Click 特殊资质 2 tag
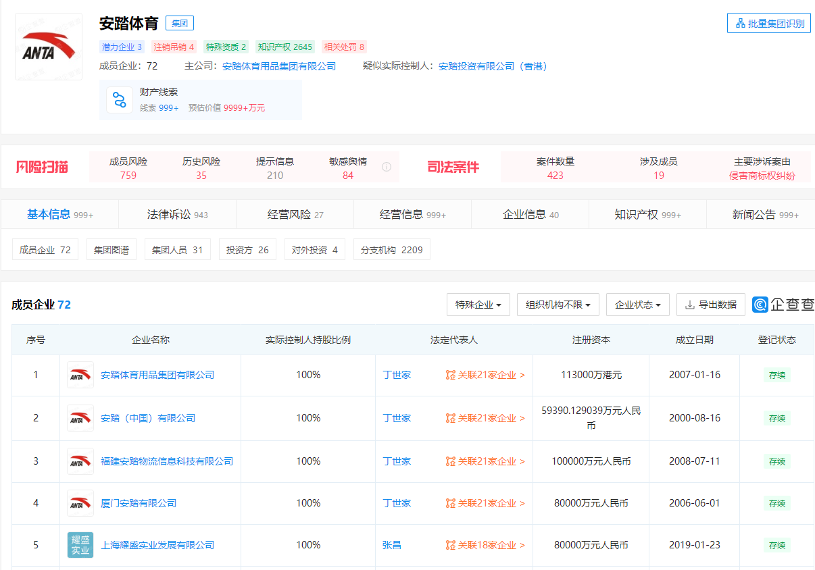Image resolution: width=815 pixels, height=570 pixels. pyautogui.click(x=226, y=47)
